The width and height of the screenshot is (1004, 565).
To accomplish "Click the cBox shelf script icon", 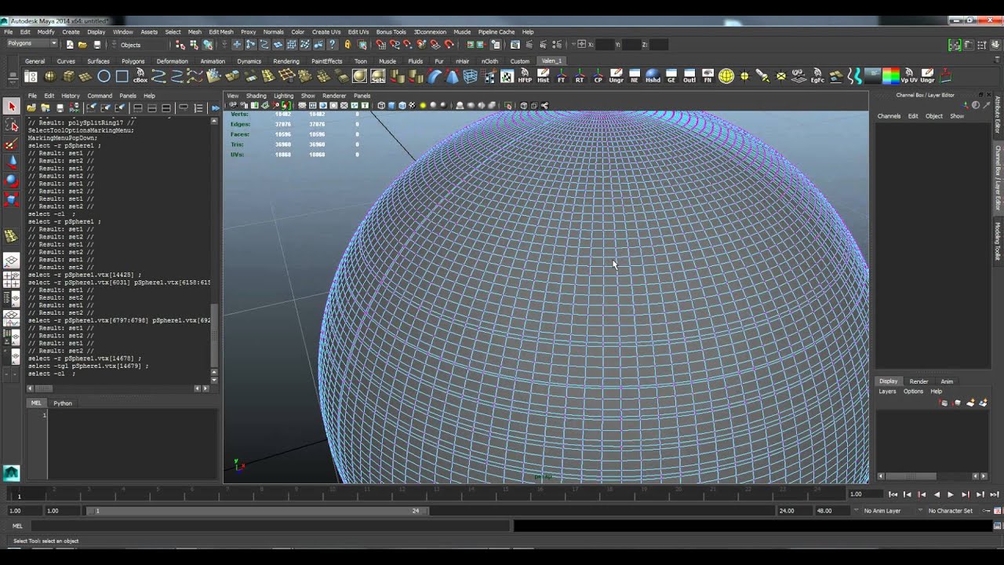I will click(140, 76).
